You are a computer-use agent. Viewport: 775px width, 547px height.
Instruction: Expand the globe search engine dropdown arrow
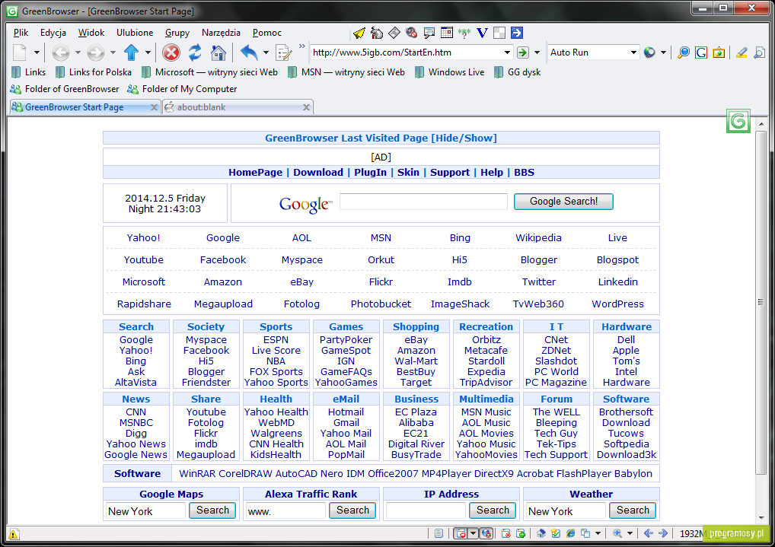663,52
